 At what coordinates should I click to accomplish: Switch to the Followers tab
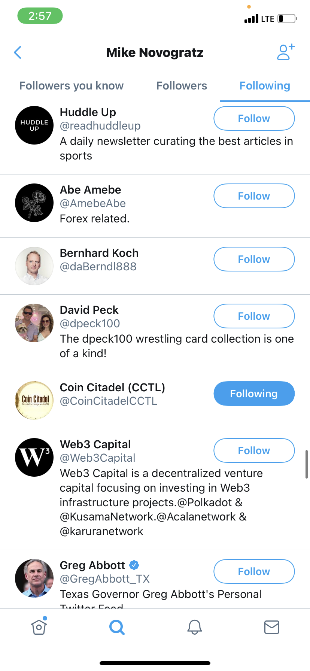point(182,86)
